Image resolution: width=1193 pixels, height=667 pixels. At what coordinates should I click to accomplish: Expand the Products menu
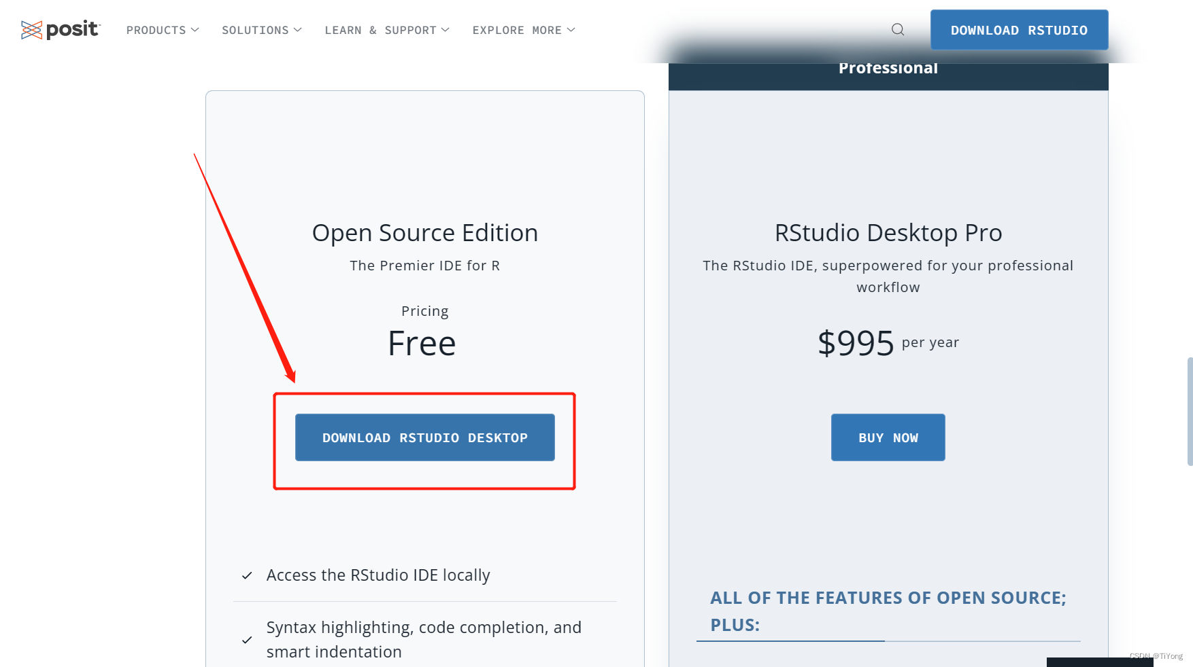163,30
